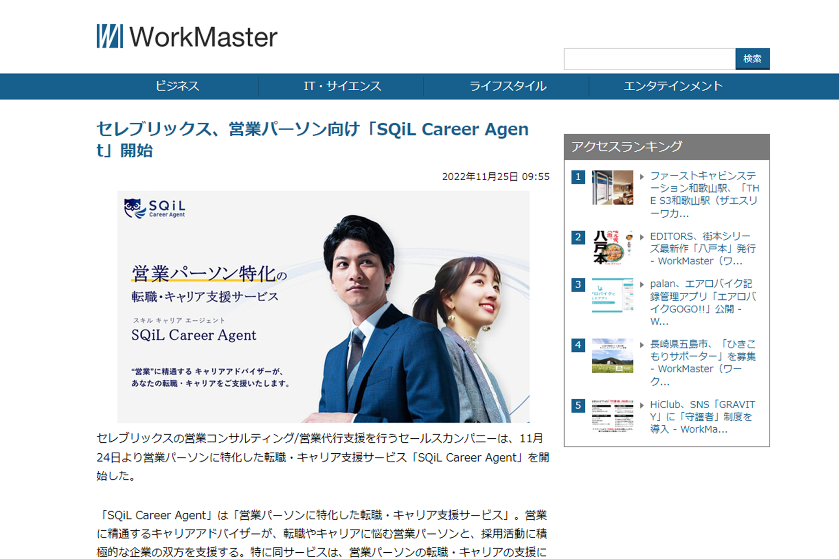The image size is (839, 559).
Task: Click the SQiL Career Agent banner image
Action: click(323, 307)
